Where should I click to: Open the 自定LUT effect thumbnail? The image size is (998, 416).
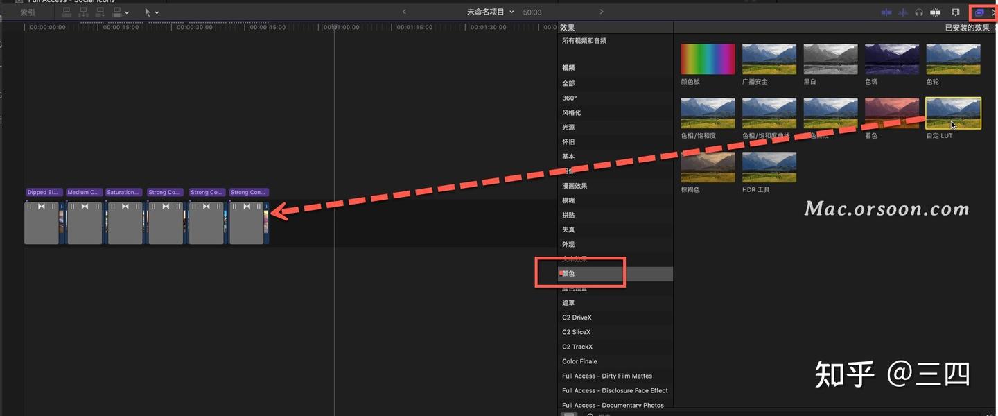click(953, 112)
